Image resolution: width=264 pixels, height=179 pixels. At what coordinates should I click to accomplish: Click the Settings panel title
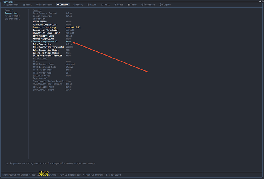[8, 2]
